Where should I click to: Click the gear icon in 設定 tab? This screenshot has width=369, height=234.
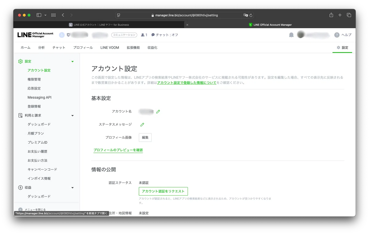pos(339,48)
